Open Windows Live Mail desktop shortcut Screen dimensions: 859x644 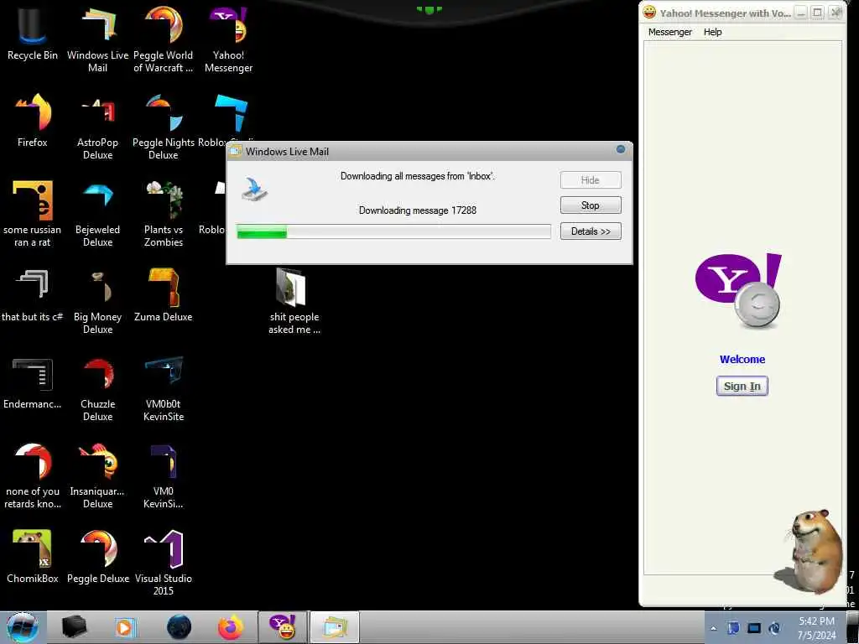(x=97, y=39)
